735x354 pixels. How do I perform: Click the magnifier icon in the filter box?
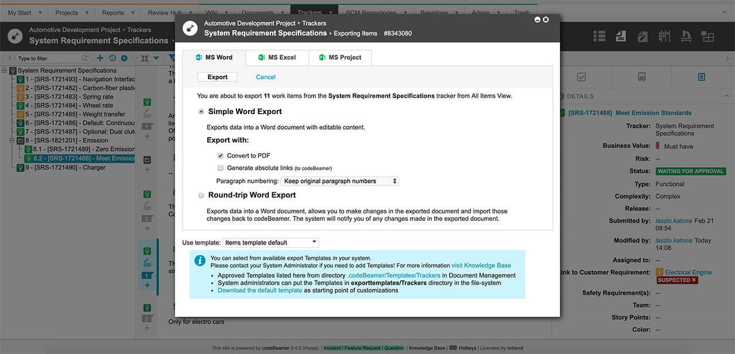tap(84, 58)
